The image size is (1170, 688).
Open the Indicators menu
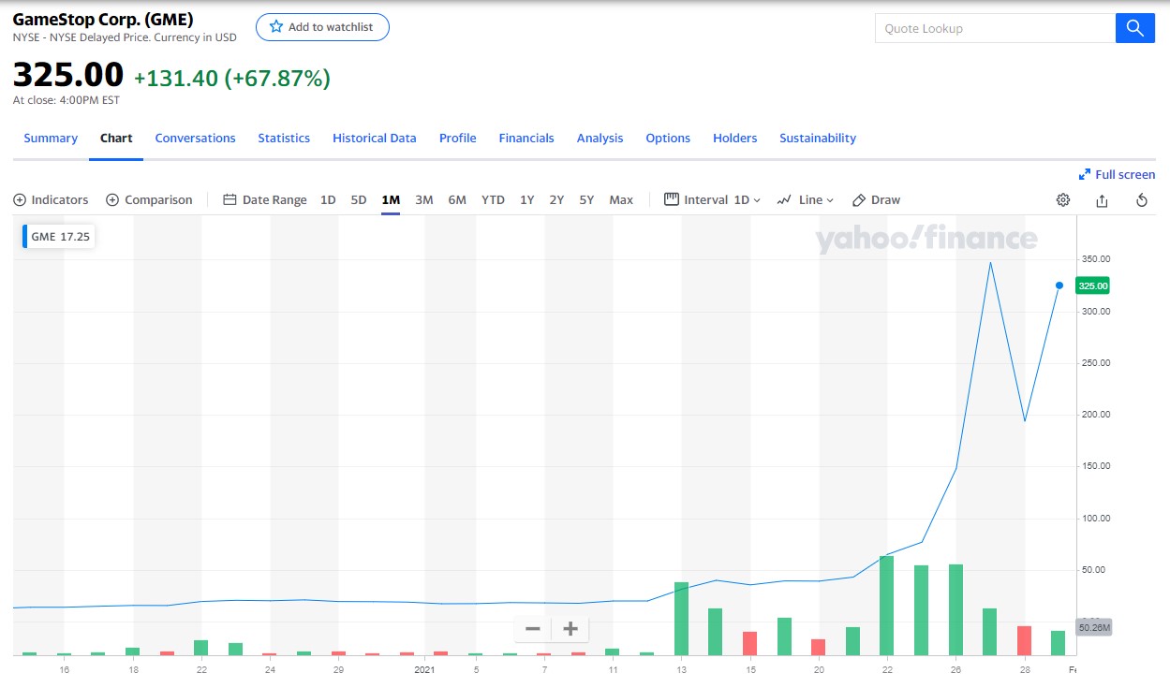tap(51, 199)
